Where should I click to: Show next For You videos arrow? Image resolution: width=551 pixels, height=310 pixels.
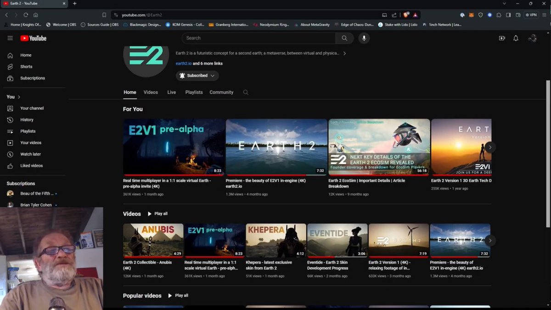pyautogui.click(x=490, y=147)
